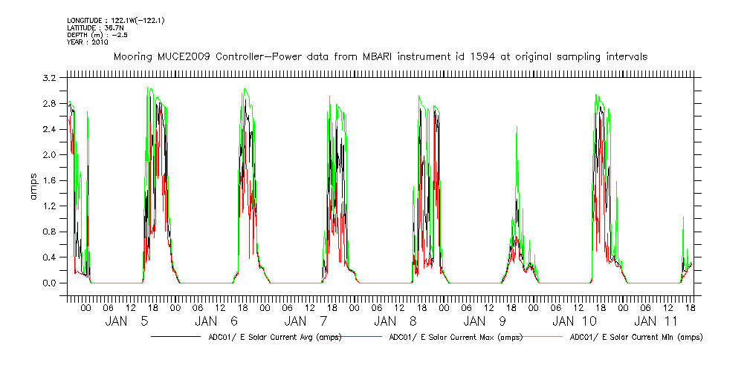
Task: Click the LONGITUDE 122.1W header line
Action: [x=115, y=20]
